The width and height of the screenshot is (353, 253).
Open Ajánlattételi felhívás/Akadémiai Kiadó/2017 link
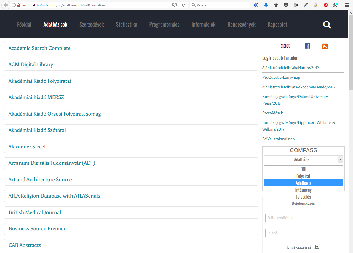[x=299, y=87]
